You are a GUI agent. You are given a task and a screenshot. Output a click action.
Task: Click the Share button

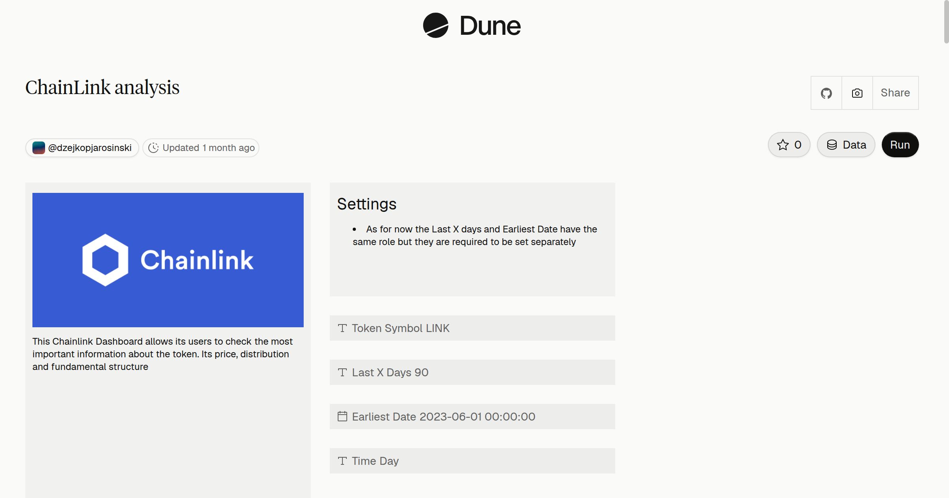(x=895, y=93)
